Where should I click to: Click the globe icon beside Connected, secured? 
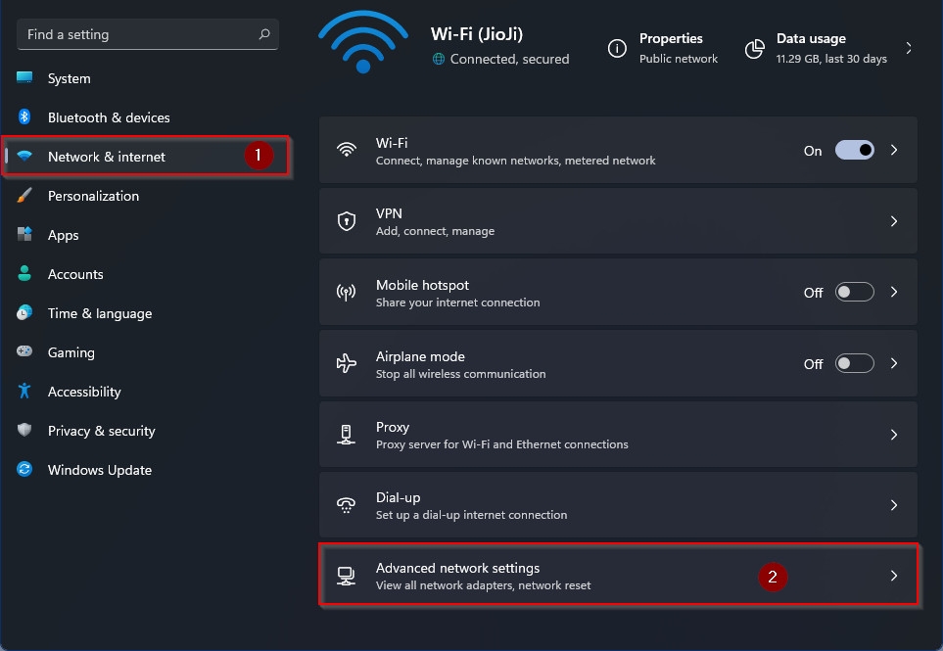coord(439,59)
